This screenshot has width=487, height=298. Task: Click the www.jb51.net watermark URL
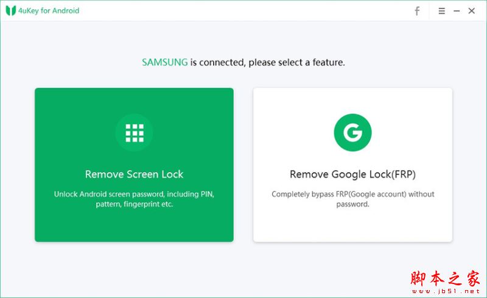click(446, 291)
